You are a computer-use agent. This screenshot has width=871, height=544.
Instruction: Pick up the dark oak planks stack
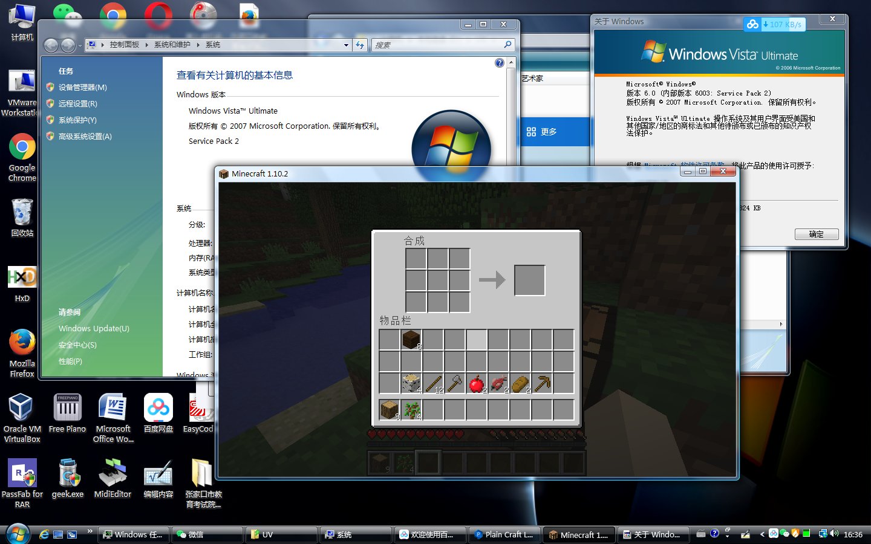[x=411, y=340]
